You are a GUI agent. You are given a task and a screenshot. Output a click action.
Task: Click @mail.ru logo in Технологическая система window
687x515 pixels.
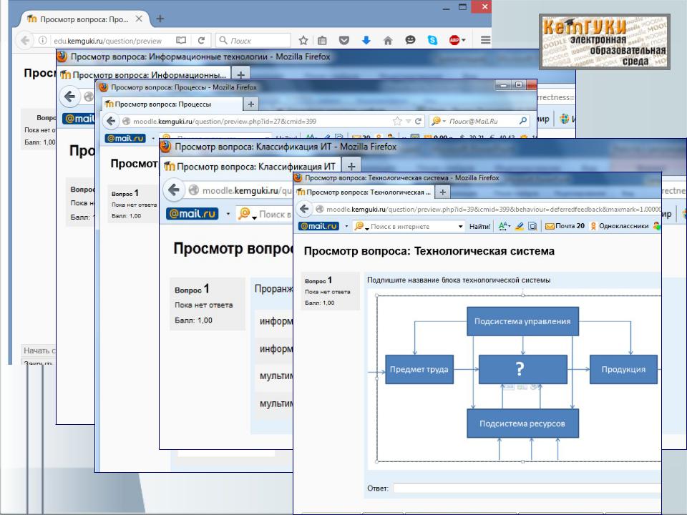pos(318,226)
